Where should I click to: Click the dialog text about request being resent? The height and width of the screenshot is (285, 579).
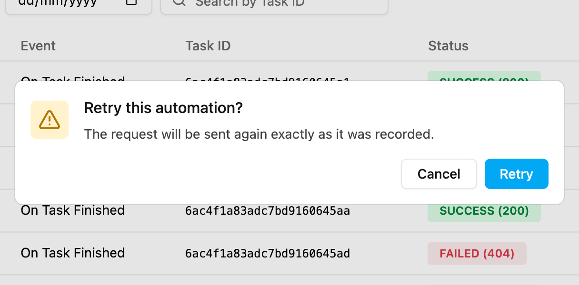259,134
